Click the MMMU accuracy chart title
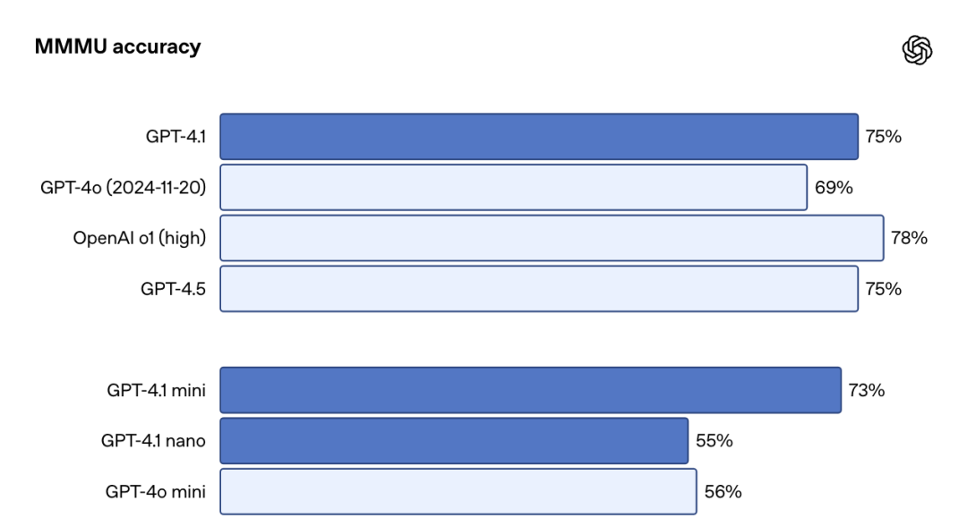The width and height of the screenshot is (967, 526). 117,47
